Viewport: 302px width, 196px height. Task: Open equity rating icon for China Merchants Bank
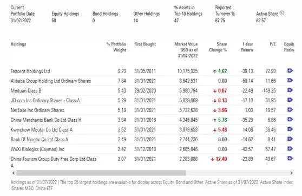[x=290, y=119]
